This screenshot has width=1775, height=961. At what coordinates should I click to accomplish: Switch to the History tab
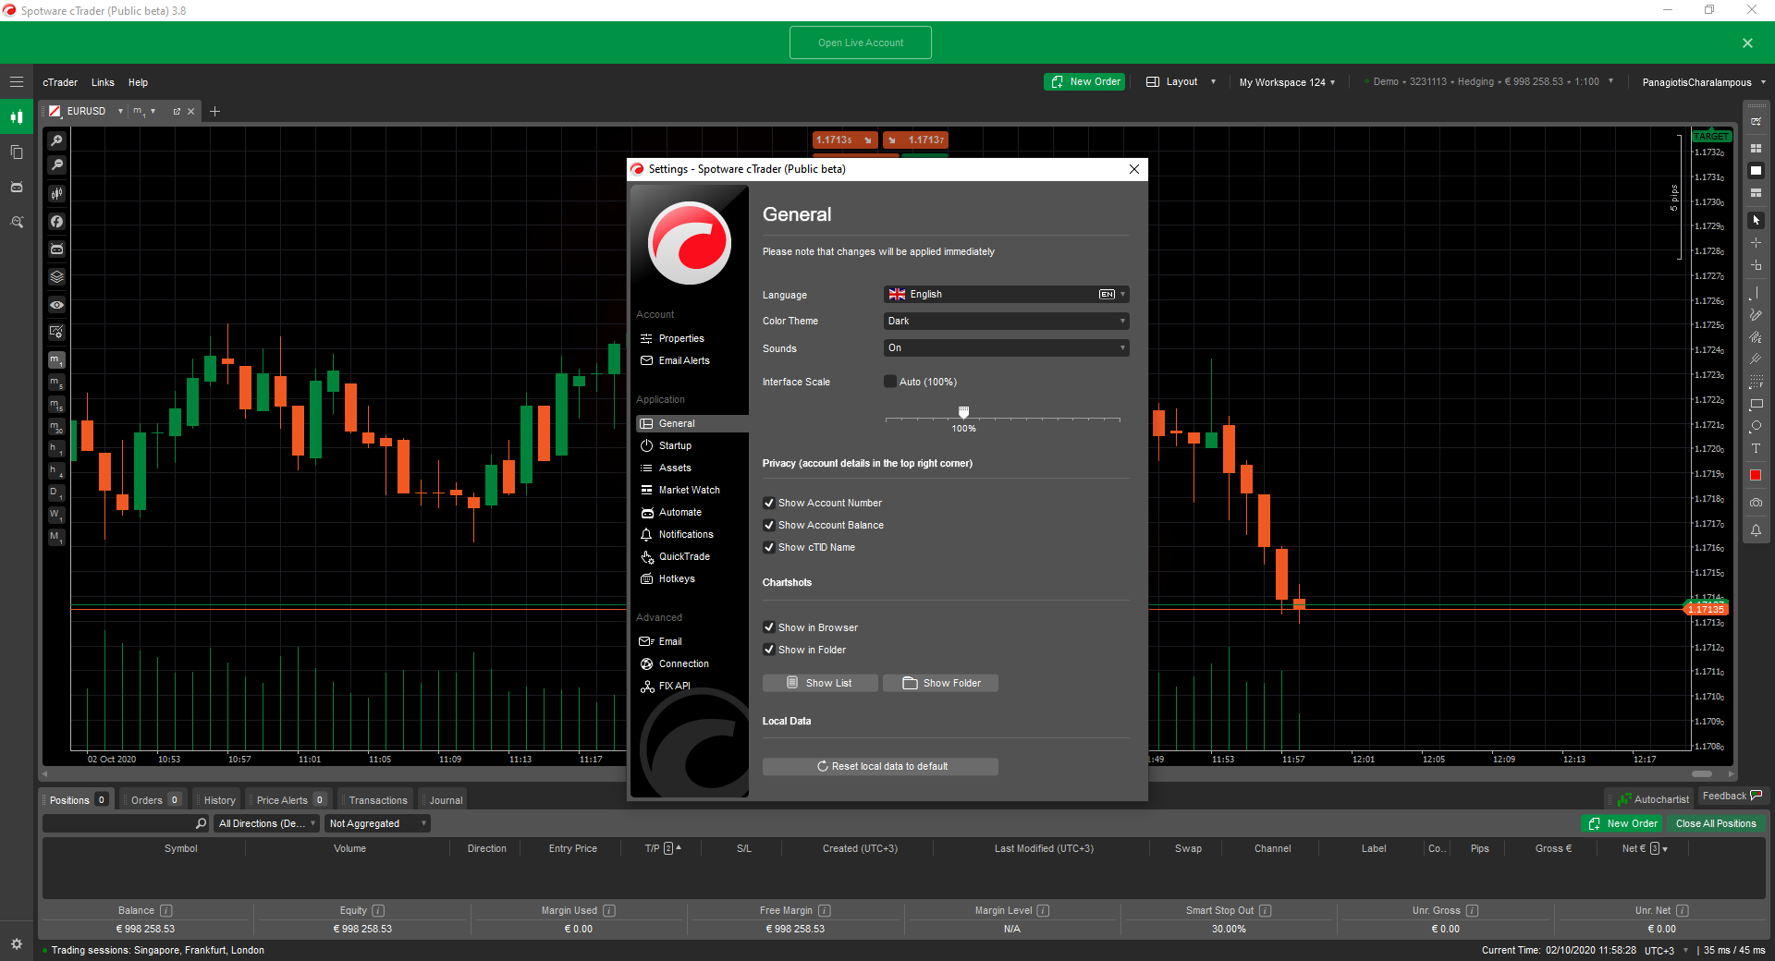tap(219, 800)
